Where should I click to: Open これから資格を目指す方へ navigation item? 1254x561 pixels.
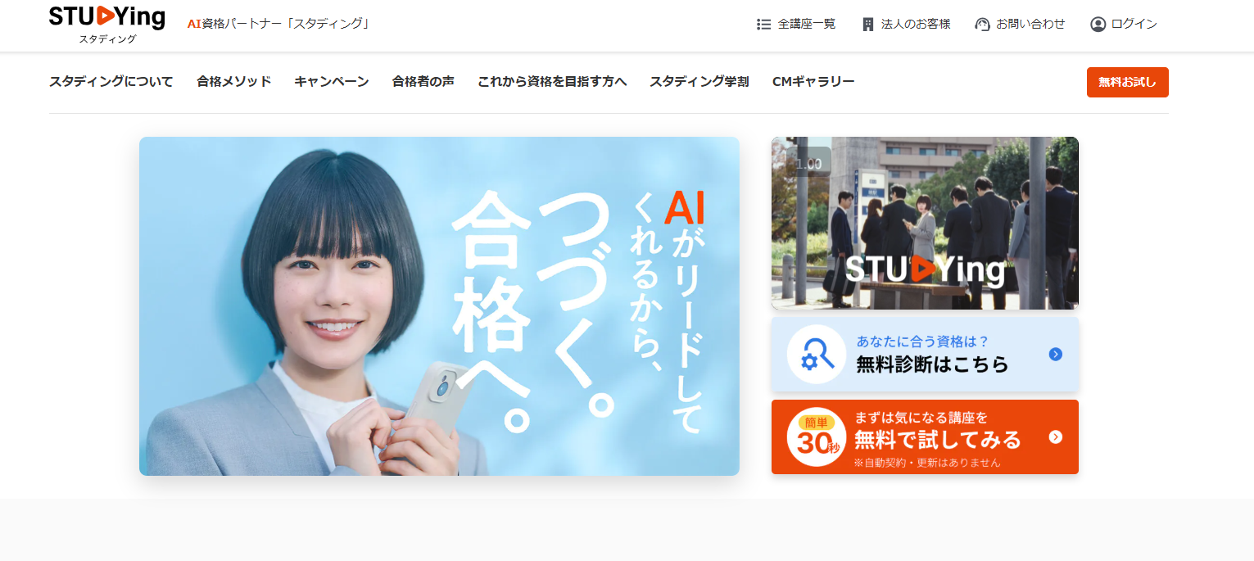click(552, 82)
